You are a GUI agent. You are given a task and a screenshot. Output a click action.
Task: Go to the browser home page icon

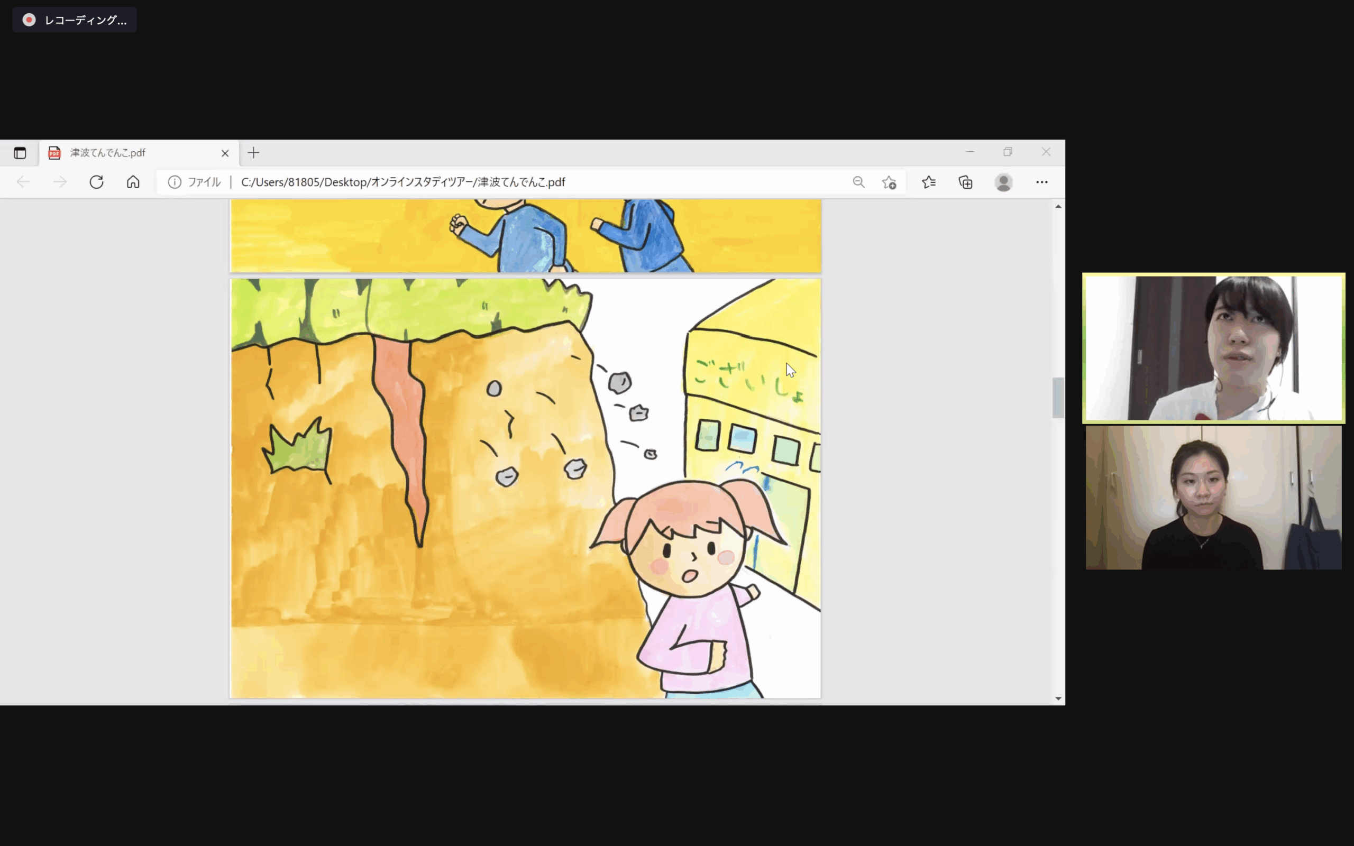click(133, 182)
